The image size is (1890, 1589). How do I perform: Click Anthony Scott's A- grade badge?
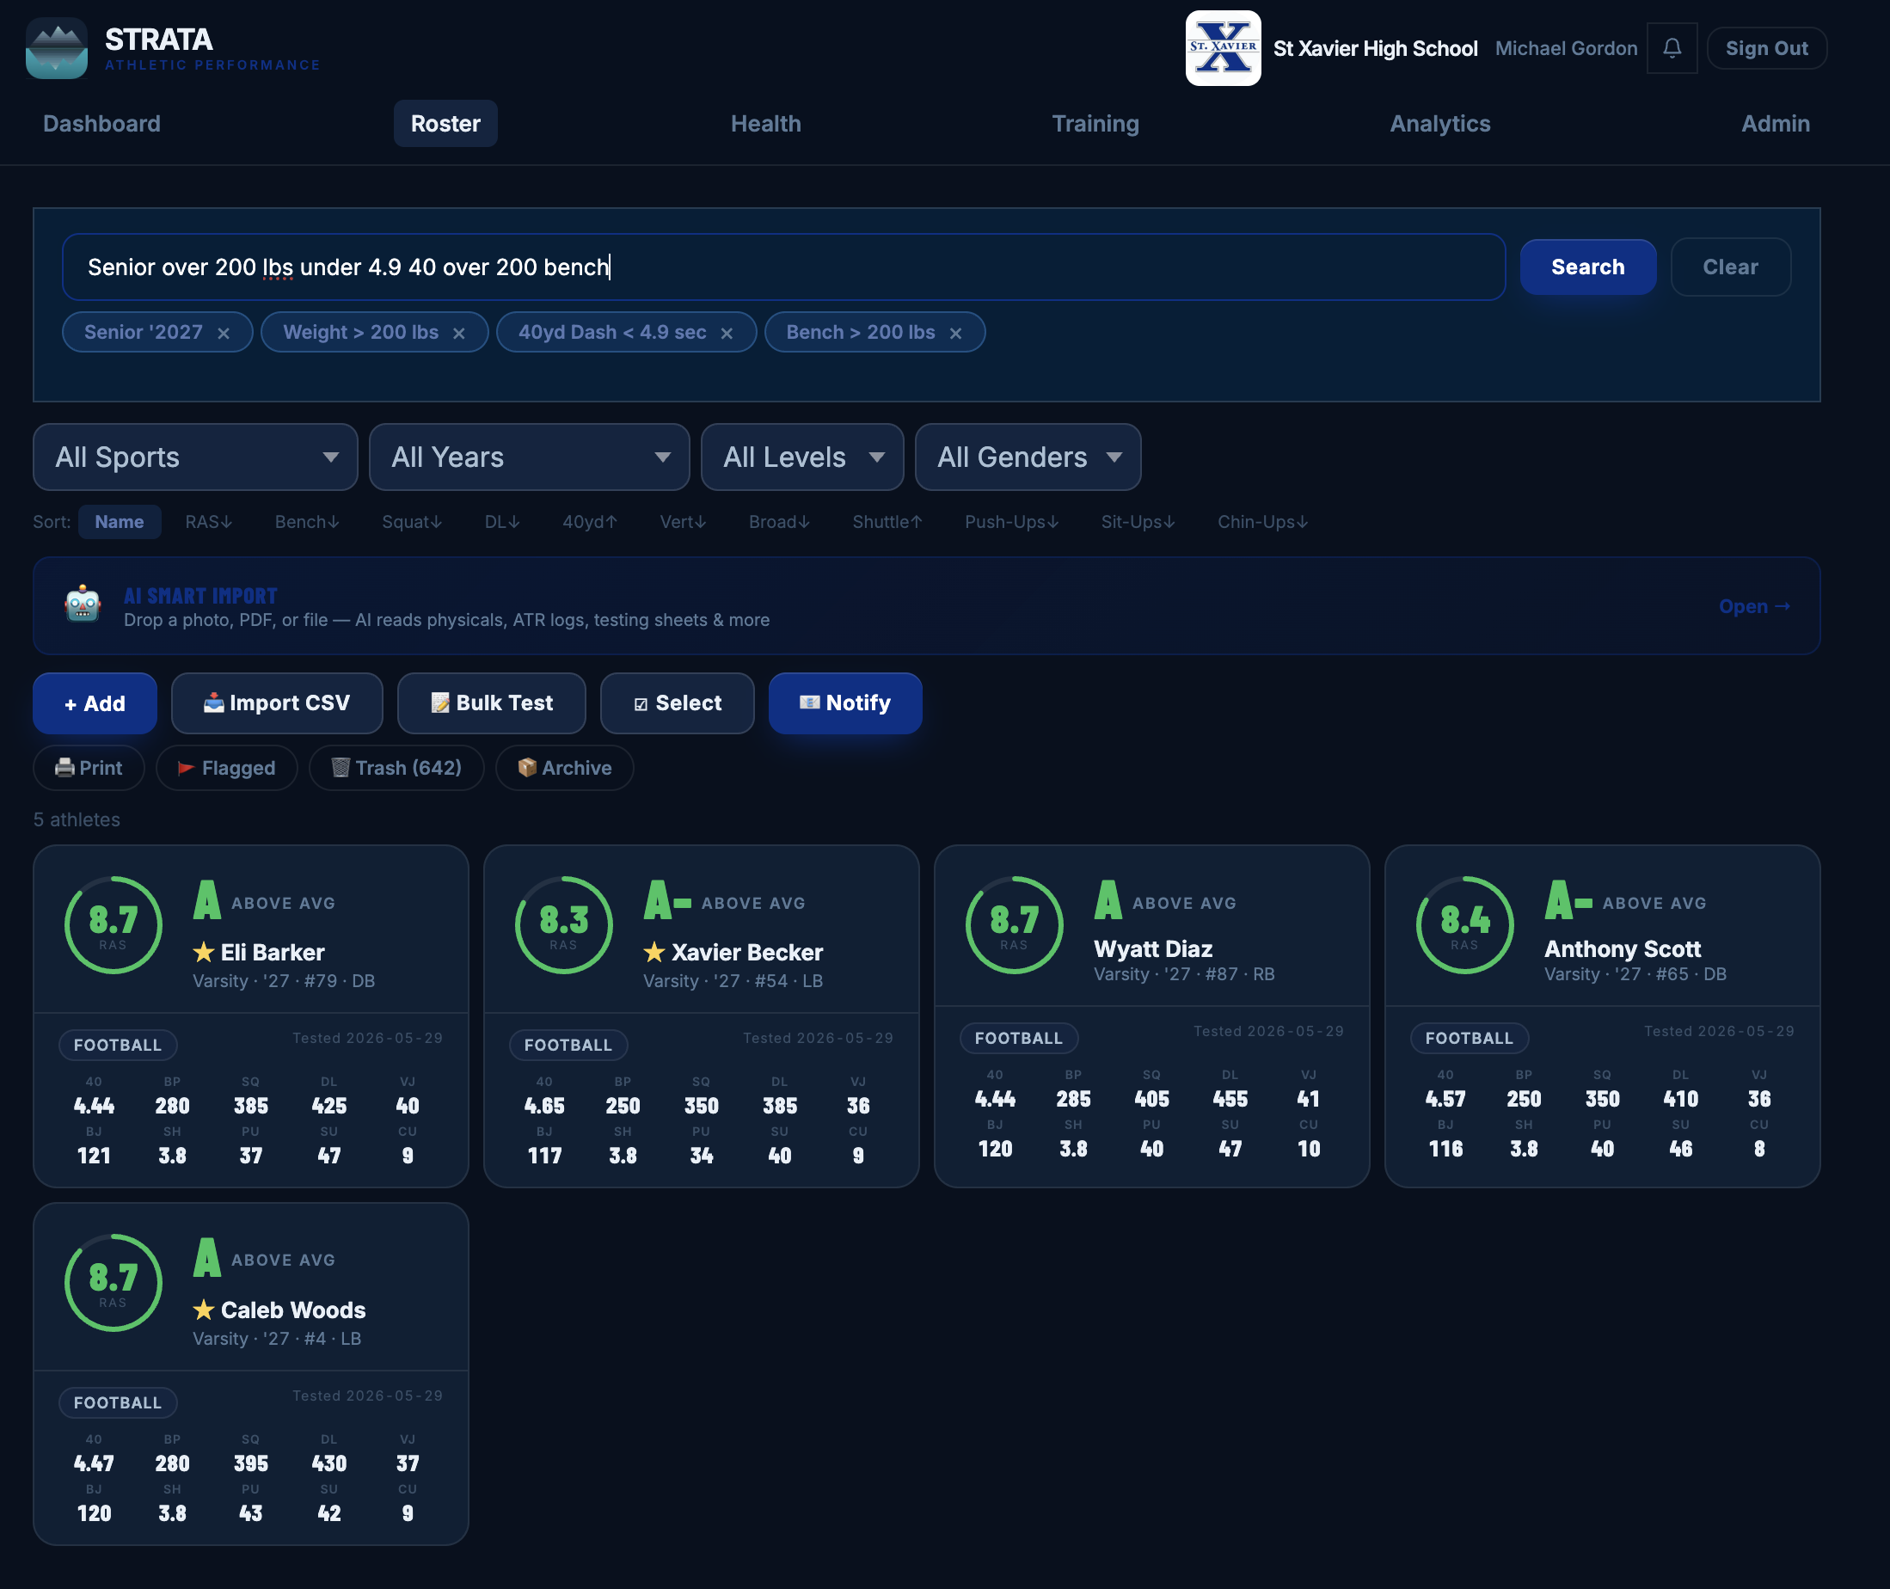[1568, 900]
